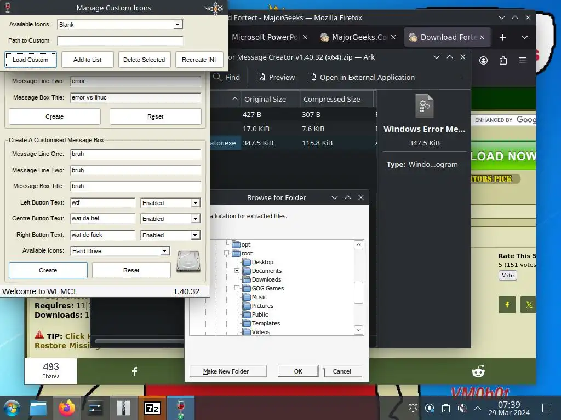The image size is (561, 420).
Task: Click Recreate INI button
Action: (199, 60)
